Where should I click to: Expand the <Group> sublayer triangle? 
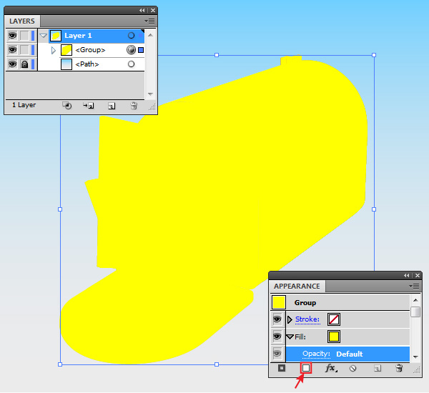[54, 50]
